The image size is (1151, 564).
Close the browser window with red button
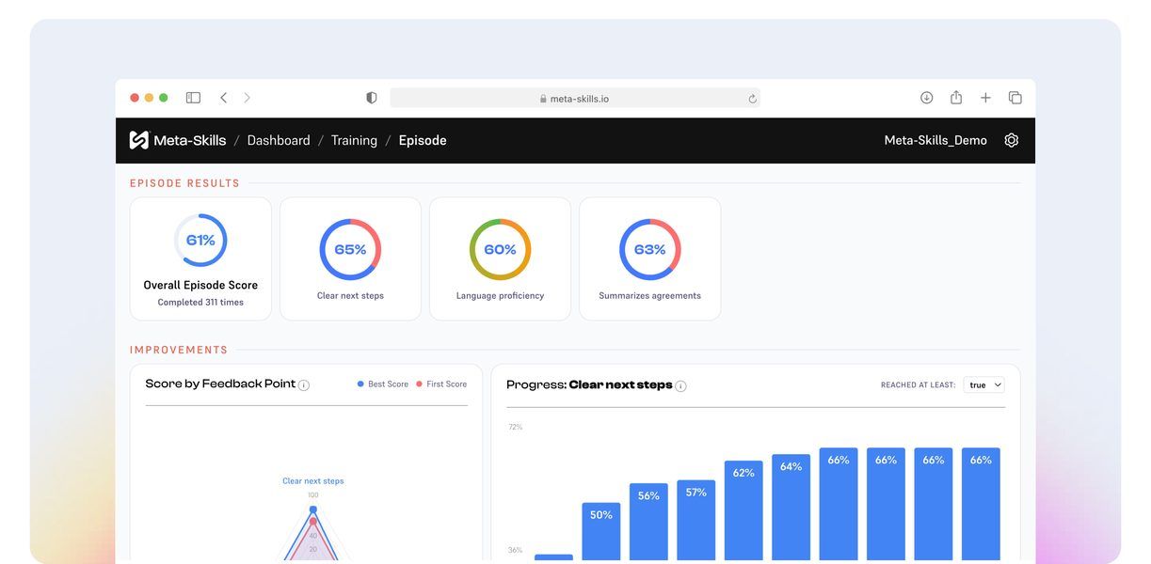pyautogui.click(x=135, y=98)
